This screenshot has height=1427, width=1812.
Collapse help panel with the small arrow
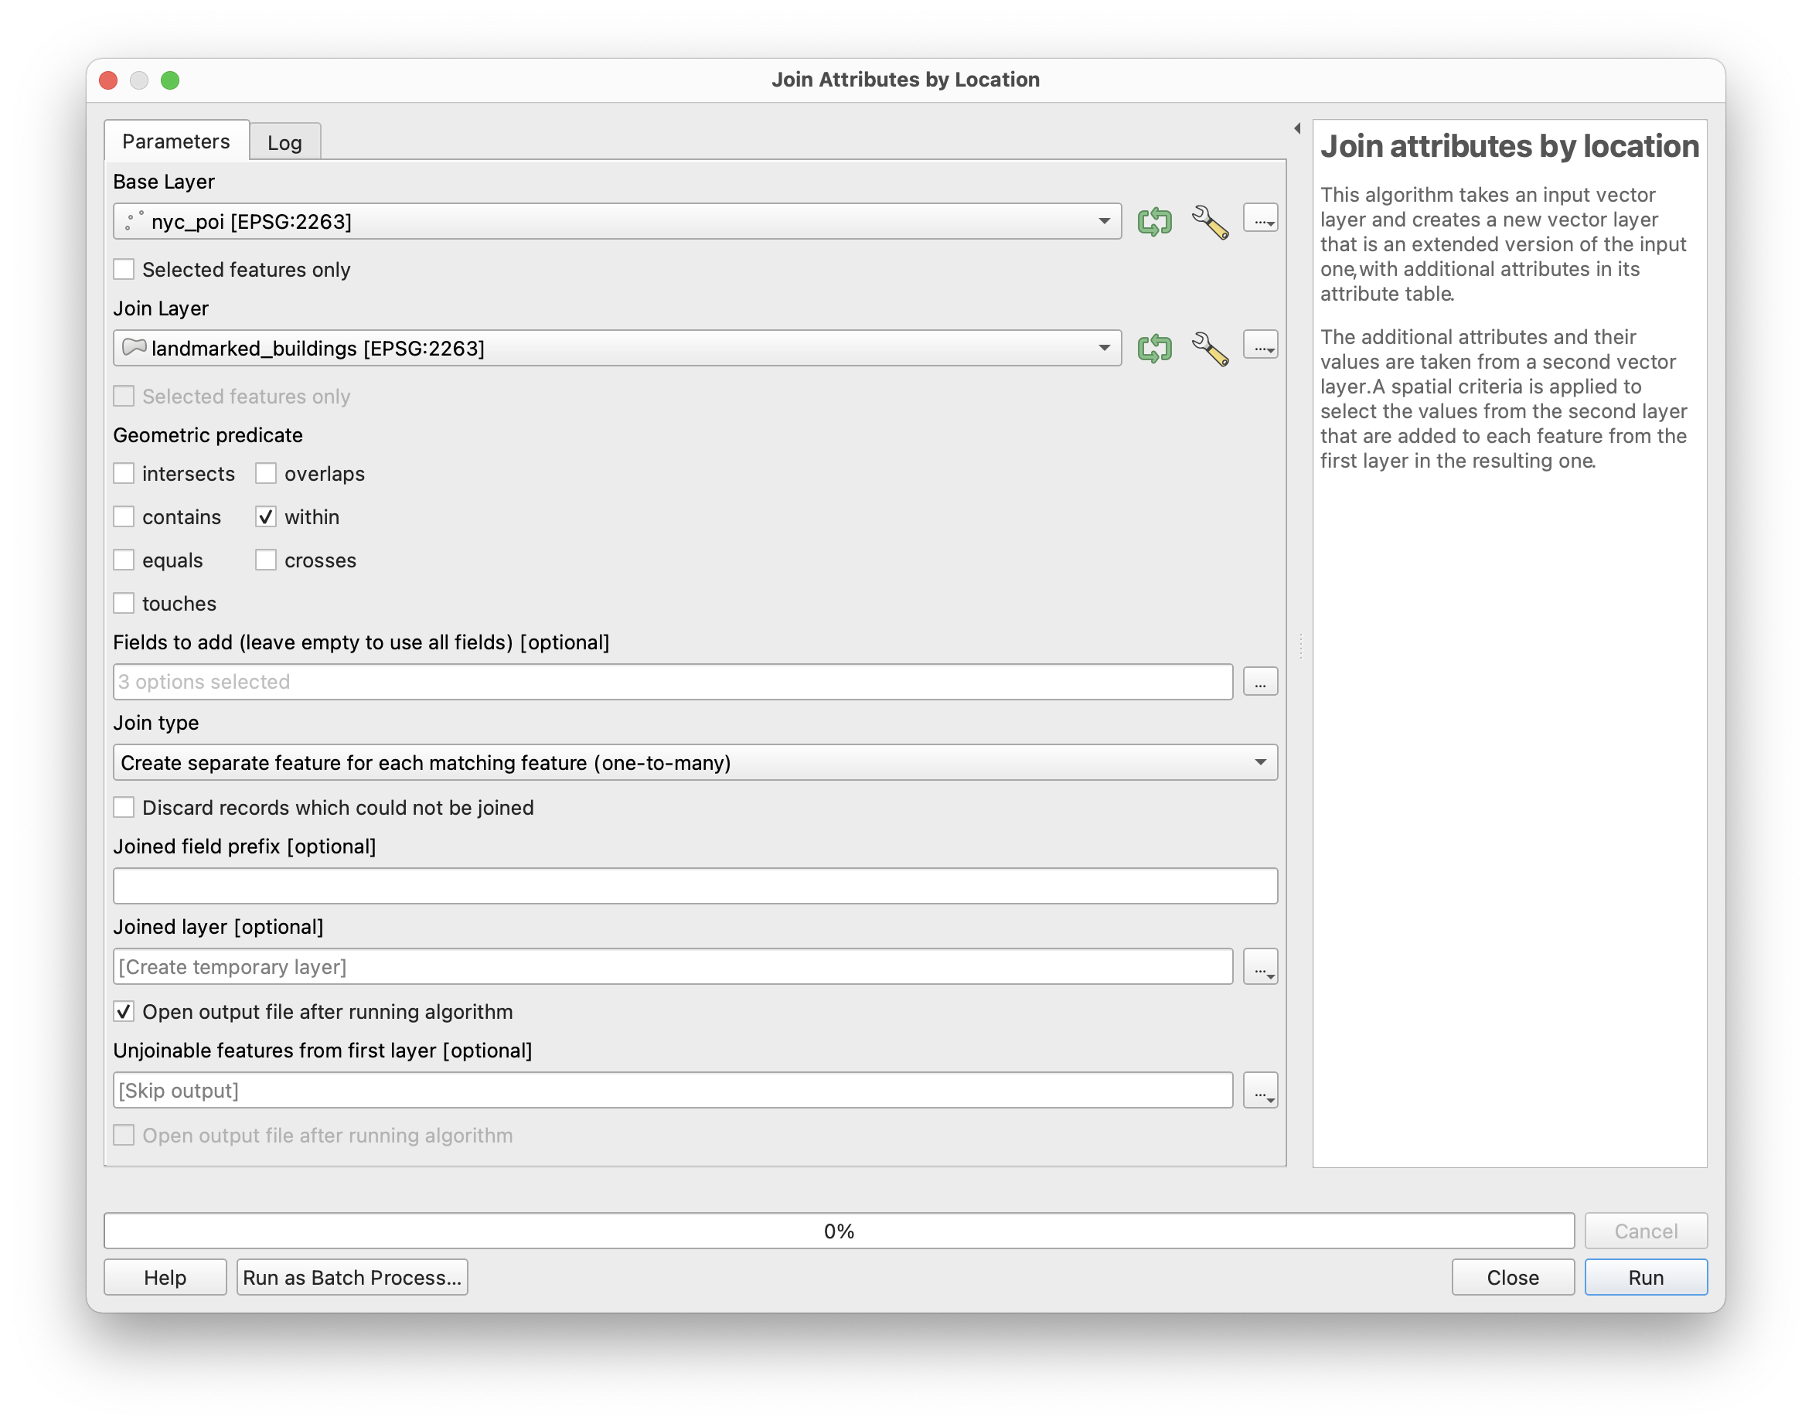tap(1297, 128)
